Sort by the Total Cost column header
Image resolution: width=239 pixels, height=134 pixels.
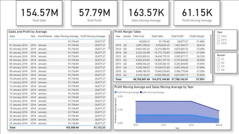tap(139, 36)
